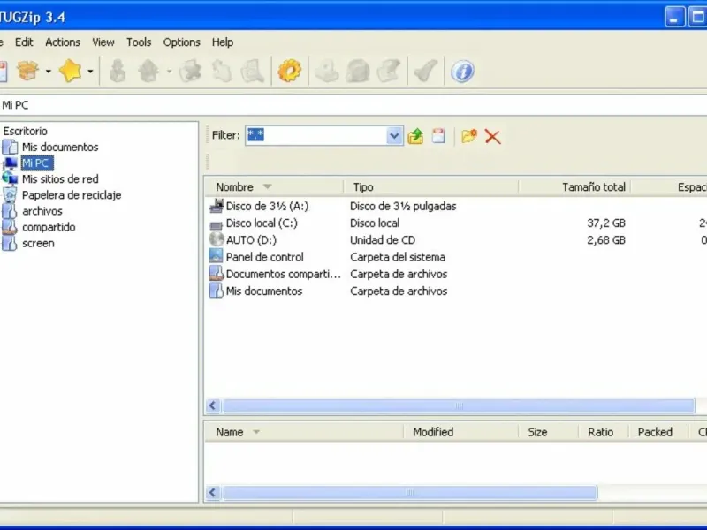
Task: Select Mis sitios de red folder
Action: [x=60, y=179]
